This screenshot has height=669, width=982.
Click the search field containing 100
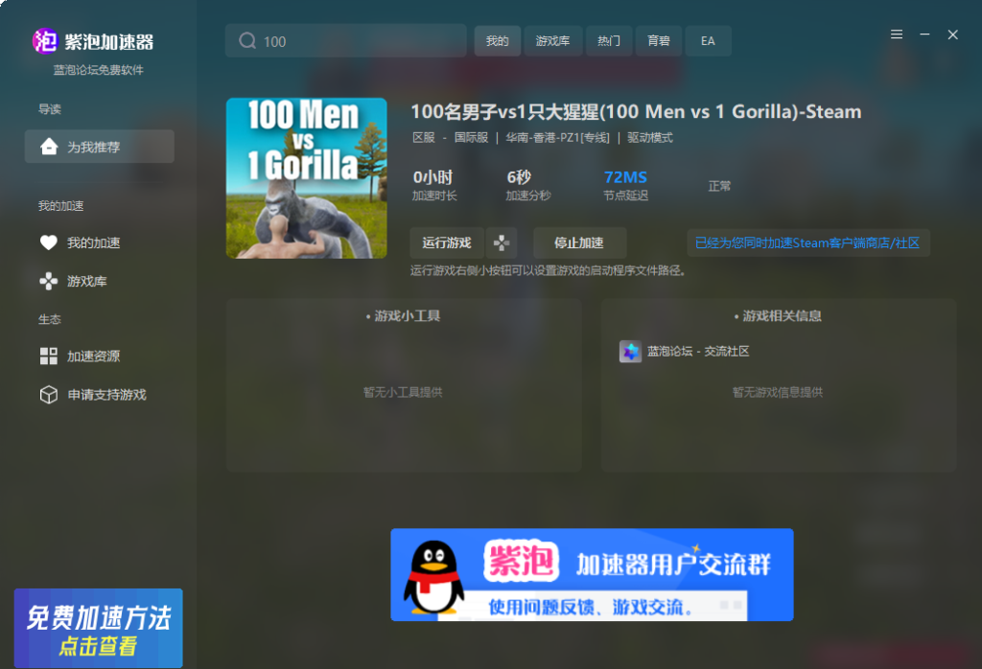coord(345,40)
